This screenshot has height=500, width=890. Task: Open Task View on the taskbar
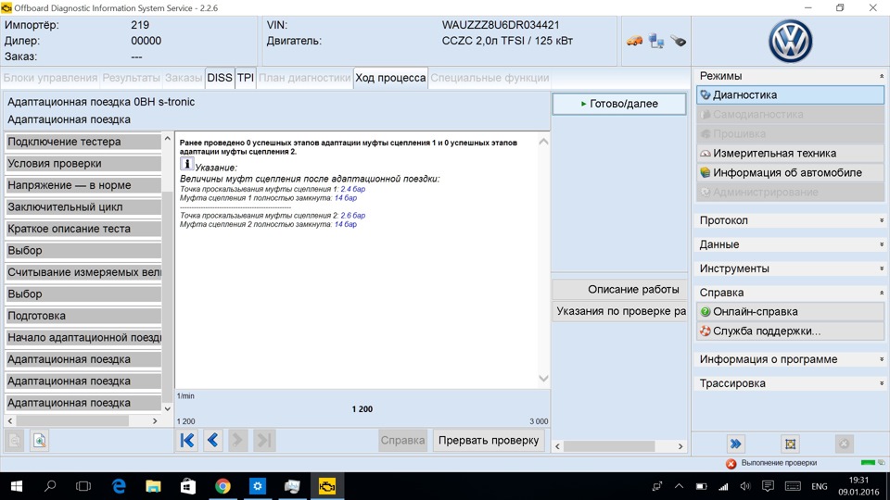point(83,486)
